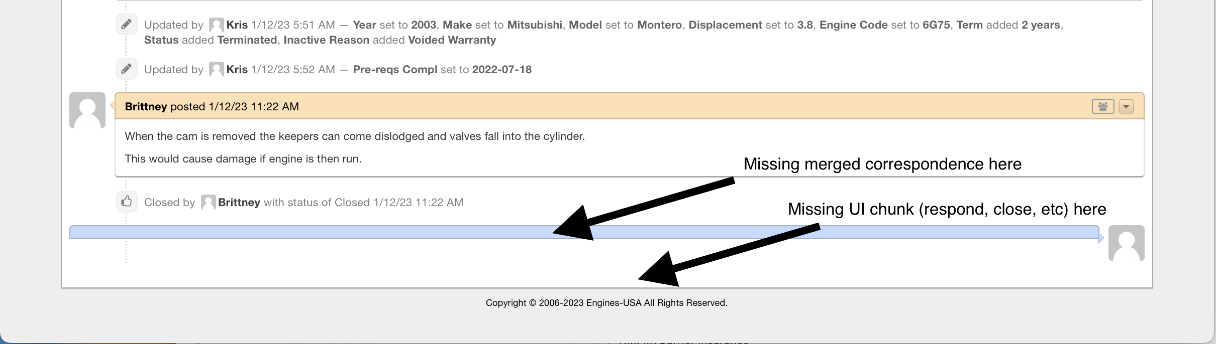Click the thumbs-up icon next to Closed by
Image resolution: width=1216 pixels, height=344 pixels.
pos(127,202)
